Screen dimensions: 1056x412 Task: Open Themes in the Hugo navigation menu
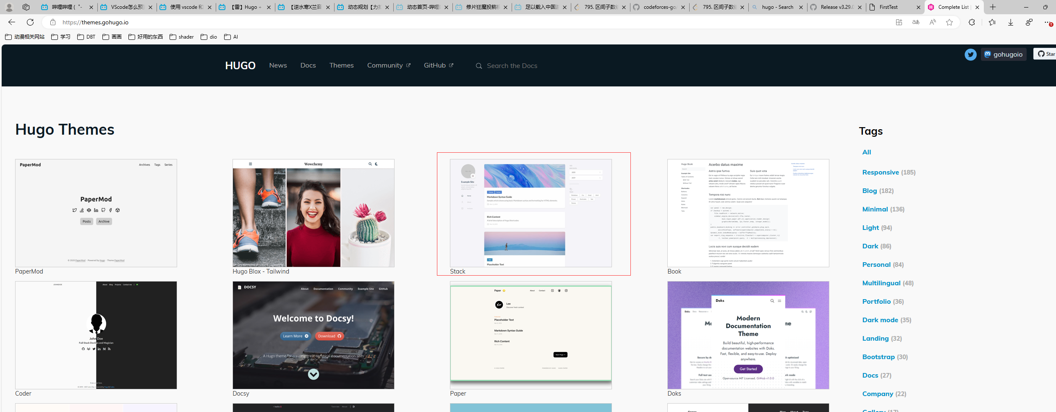click(x=341, y=65)
